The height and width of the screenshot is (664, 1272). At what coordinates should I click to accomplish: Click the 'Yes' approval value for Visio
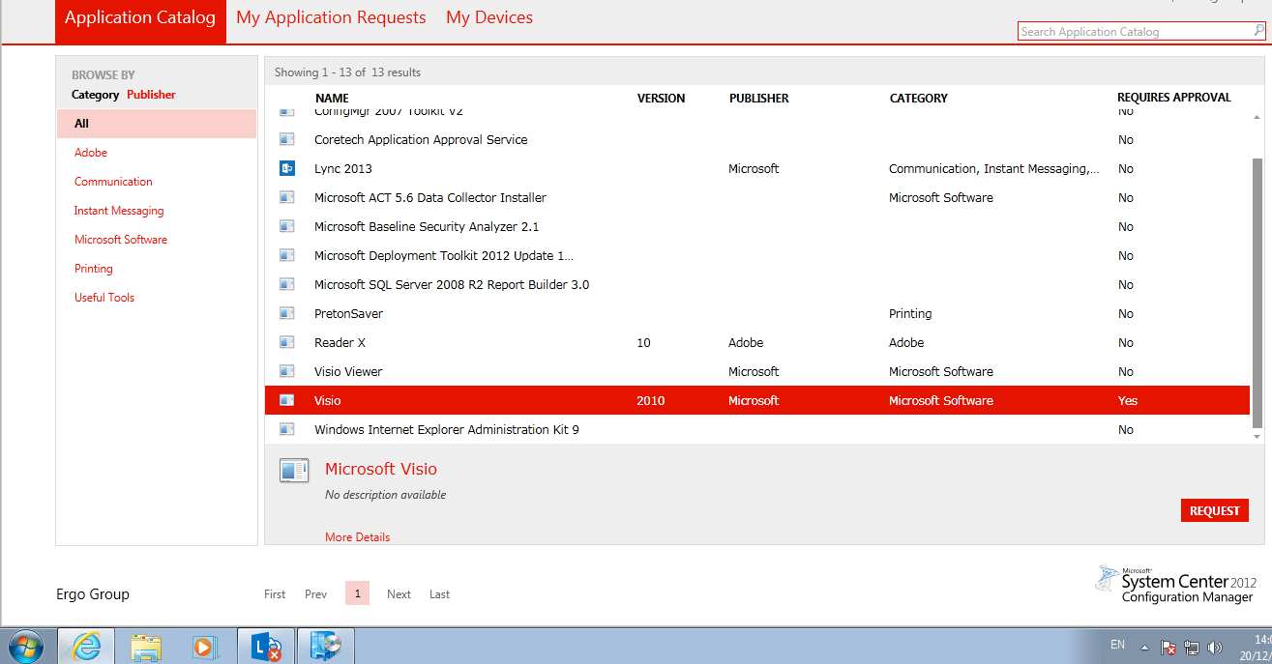coord(1128,400)
